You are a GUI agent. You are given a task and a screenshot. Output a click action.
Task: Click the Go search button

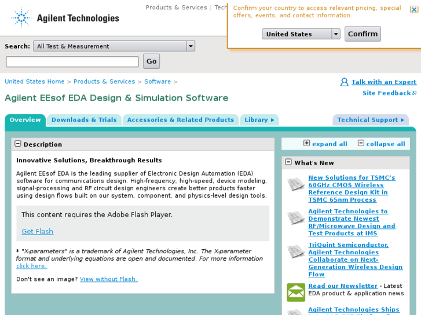151,61
